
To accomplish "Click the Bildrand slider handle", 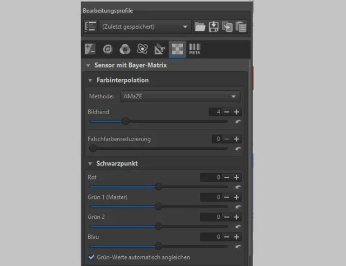I will click(125, 121).
